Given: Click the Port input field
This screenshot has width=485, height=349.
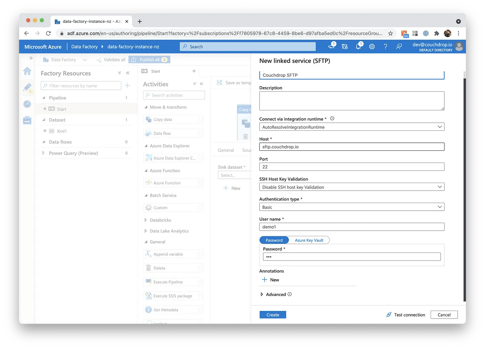Looking at the screenshot, I should (x=352, y=167).
